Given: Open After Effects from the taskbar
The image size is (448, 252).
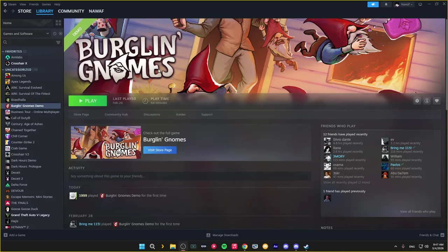Looking at the screenshot, I should point(275,246).
